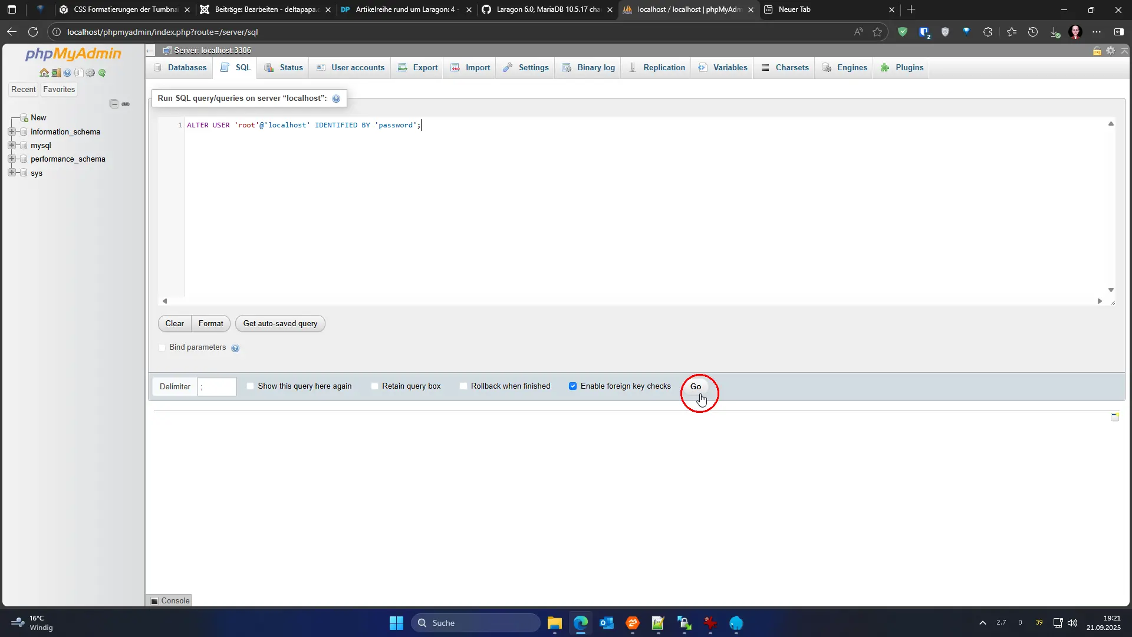The height and width of the screenshot is (637, 1132).
Task: Click into the Delimiter input field
Action: point(217,387)
